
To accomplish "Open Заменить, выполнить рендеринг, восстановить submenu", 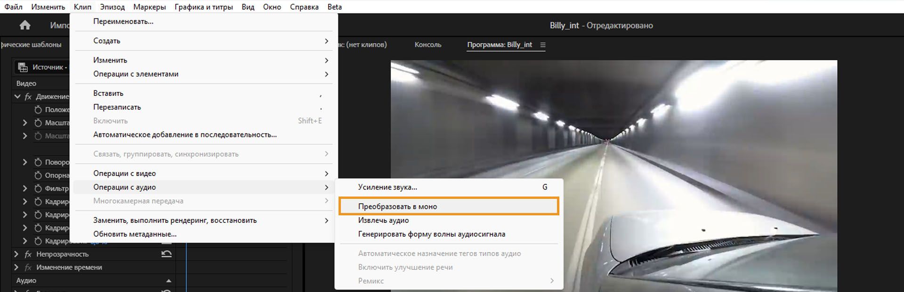I will [x=204, y=220].
